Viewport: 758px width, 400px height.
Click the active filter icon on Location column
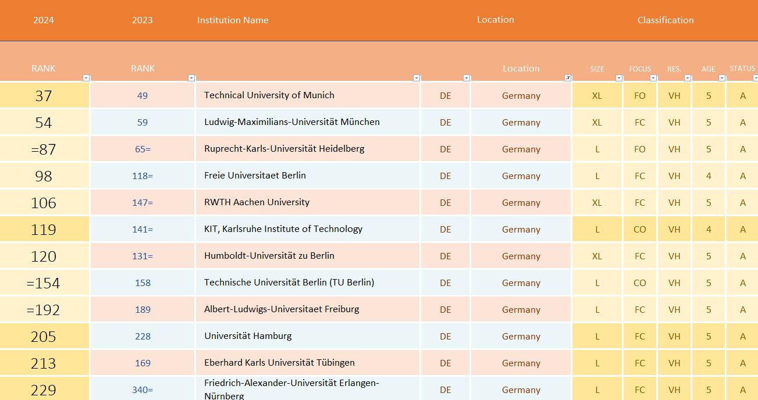(568, 78)
